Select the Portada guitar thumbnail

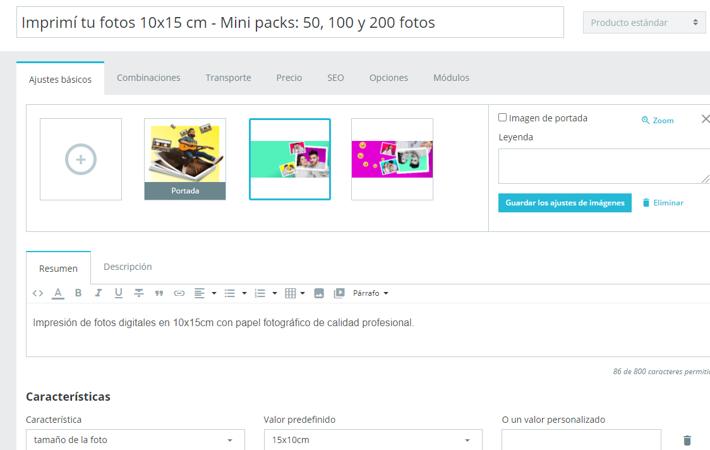click(x=184, y=159)
